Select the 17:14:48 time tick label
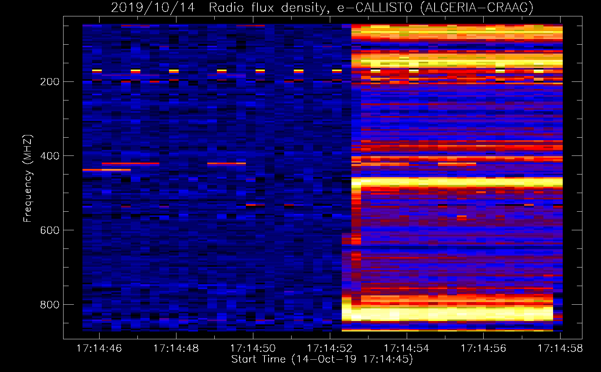The width and height of the screenshot is (601, 372). click(176, 349)
